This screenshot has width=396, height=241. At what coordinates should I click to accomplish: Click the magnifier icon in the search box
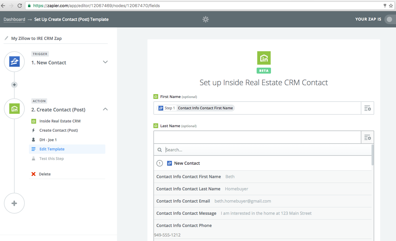point(160,150)
